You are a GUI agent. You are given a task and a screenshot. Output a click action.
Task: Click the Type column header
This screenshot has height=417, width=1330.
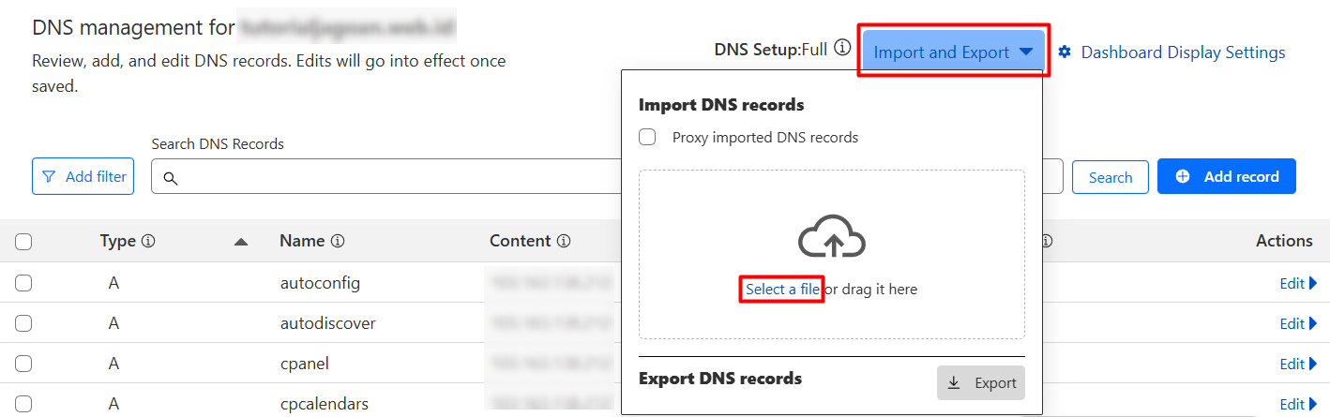point(118,241)
